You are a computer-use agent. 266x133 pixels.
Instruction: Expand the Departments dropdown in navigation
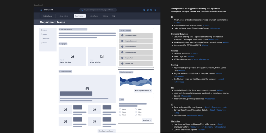click(x=80, y=16)
